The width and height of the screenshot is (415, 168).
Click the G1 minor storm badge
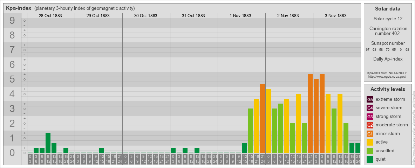370,134
